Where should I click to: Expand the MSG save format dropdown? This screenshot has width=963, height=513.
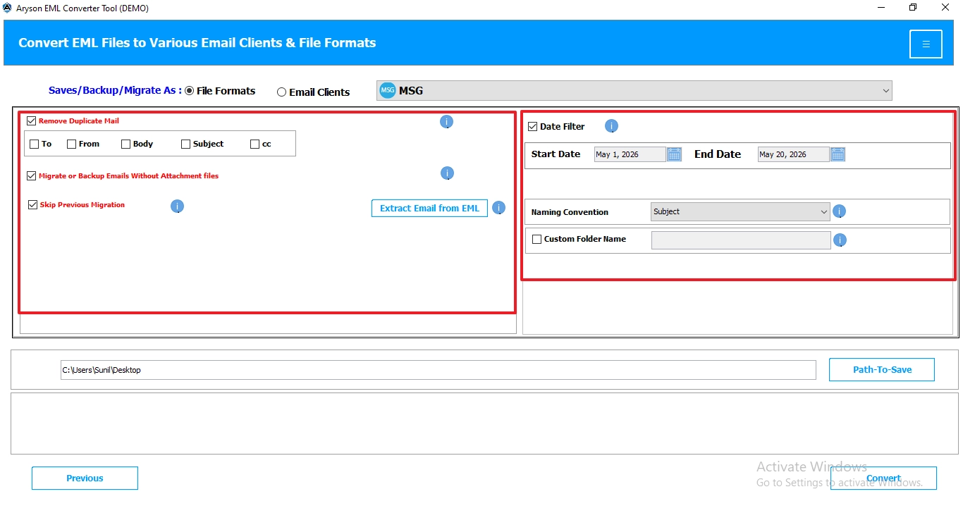pyautogui.click(x=634, y=90)
